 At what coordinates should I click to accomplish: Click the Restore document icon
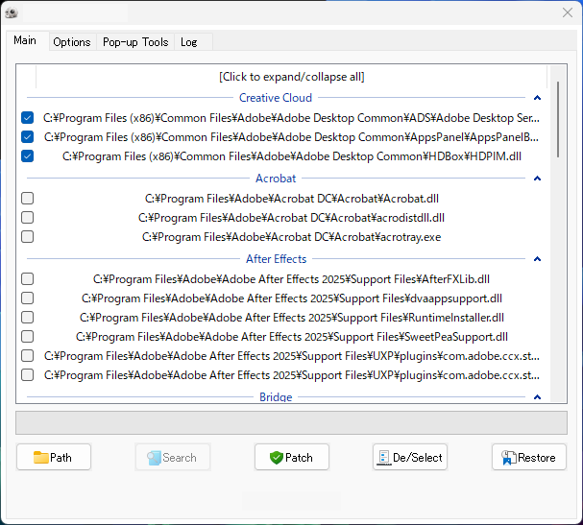pyautogui.click(x=508, y=458)
